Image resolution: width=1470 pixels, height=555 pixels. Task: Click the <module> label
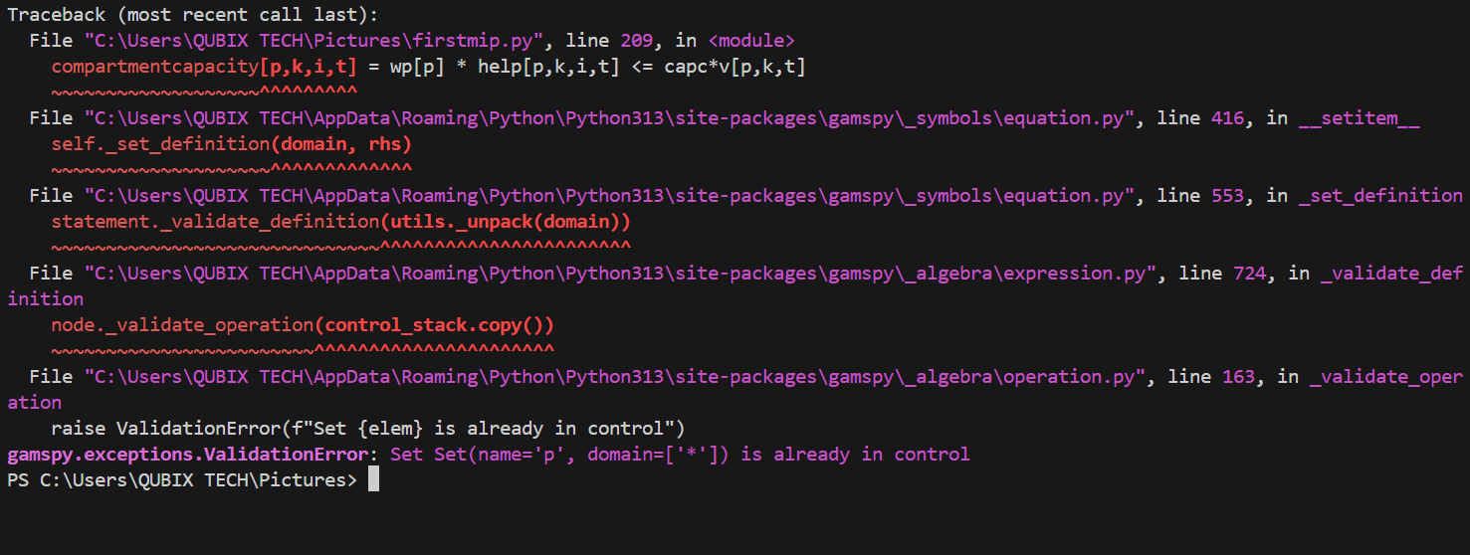(x=751, y=41)
